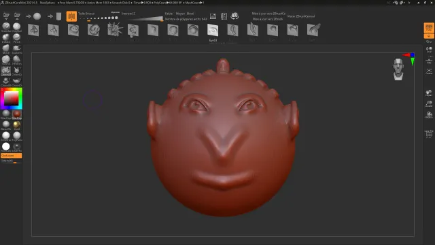Viewport: 435px width, 245px height.
Task: Set resolution to Faible
Action: [169, 14]
